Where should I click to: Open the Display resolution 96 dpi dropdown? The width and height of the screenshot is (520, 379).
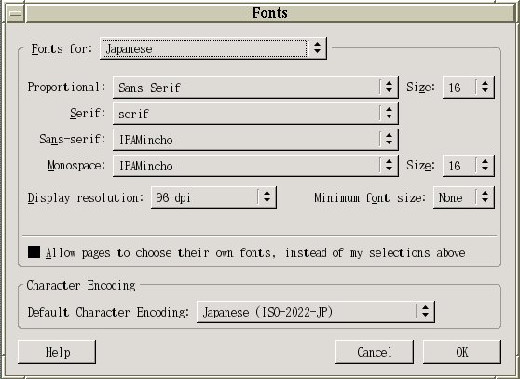[x=213, y=197]
